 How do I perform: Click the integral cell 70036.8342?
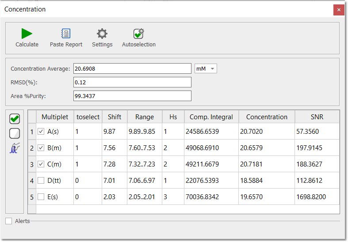pyautogui.click(x=211, y=197)
